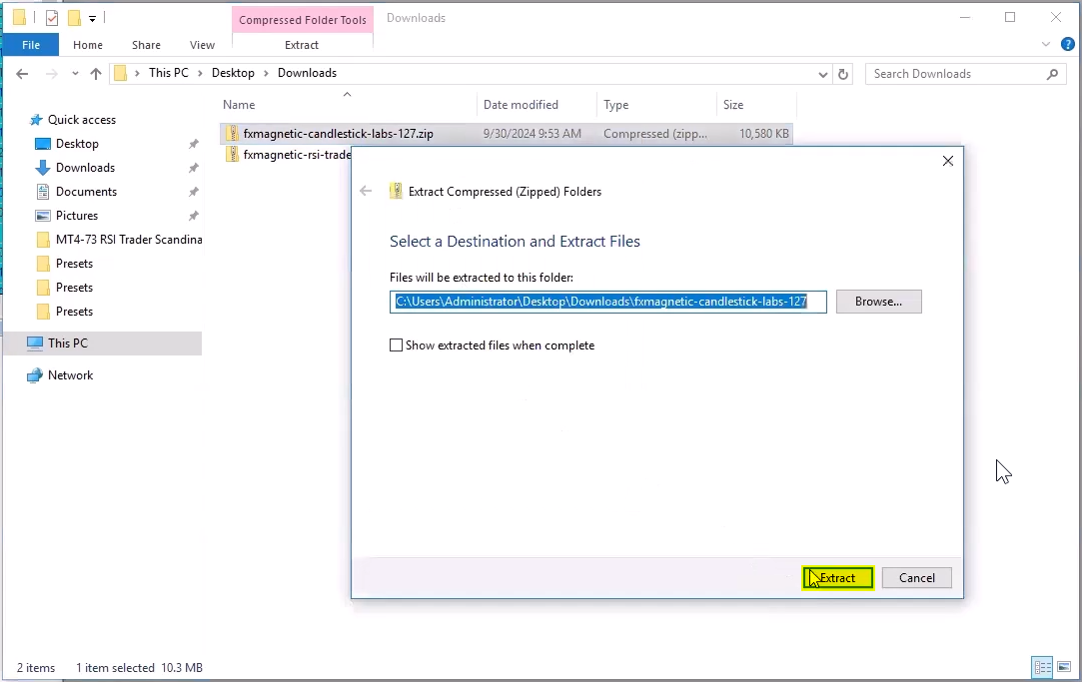The height and width of the screenshot is (682, 1082).
Task: Go back arrow in Extract wizard
Action: click(x=366, y=191)
